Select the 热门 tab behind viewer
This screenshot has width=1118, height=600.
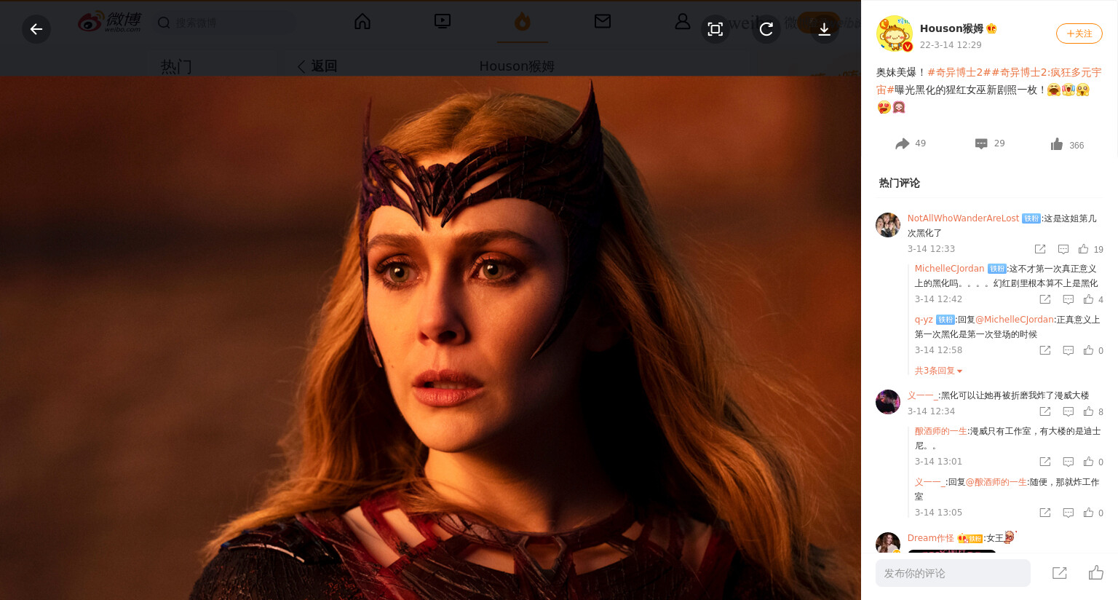click(x=176, y=67)
